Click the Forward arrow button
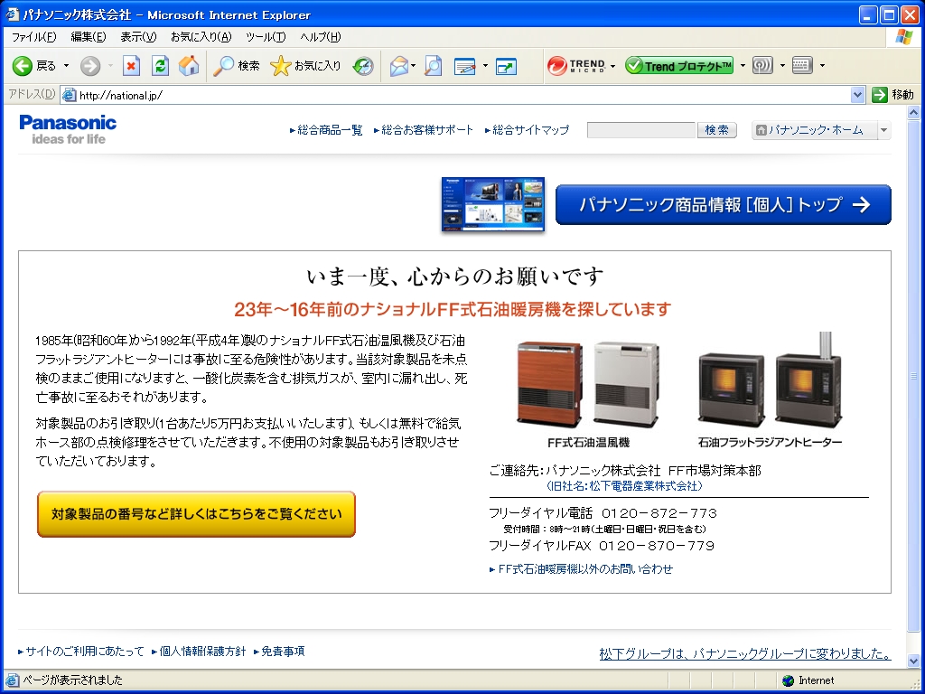925x694 pixels. point(90,65)
